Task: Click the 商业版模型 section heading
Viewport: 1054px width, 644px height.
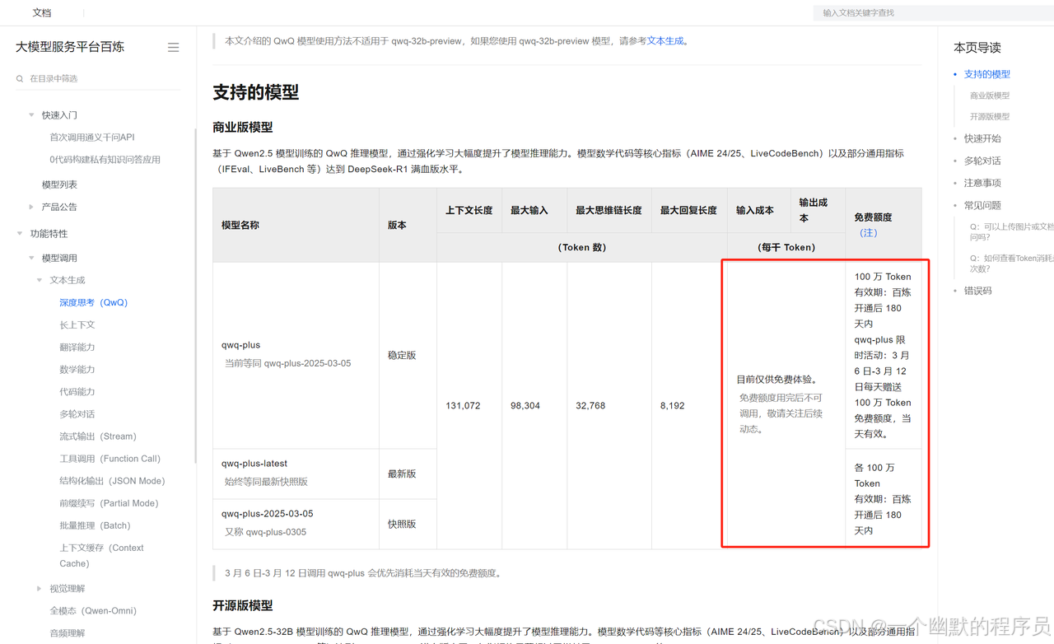Action: pos(243,128)
